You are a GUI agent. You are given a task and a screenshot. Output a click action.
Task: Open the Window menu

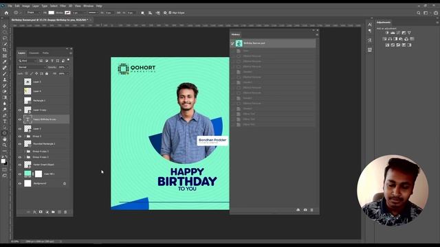click(89, 6)
